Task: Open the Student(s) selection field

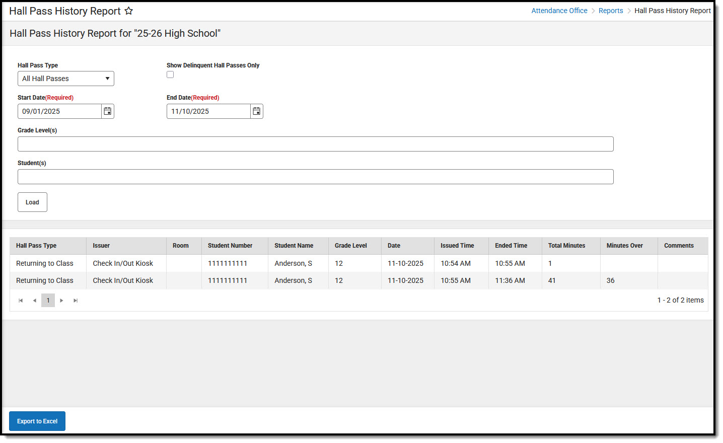Action: coord(316,176)
